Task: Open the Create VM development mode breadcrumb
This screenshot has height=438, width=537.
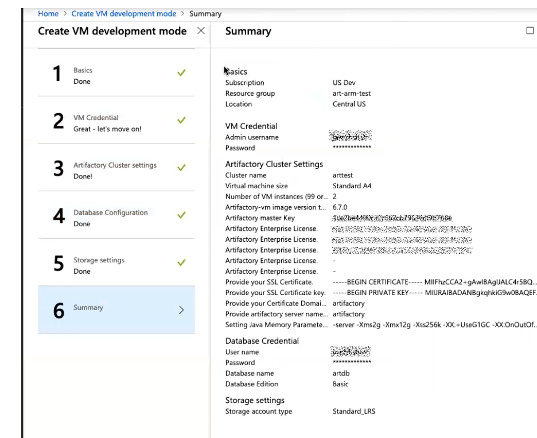Action: point(123,14)
